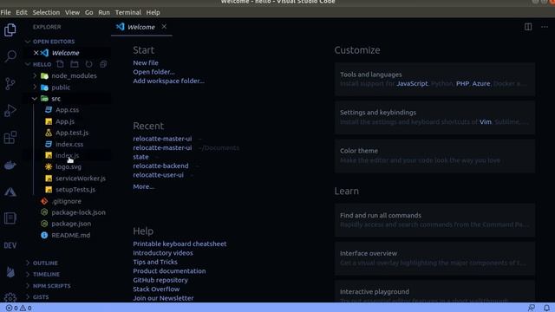Open Printable keyboard cheatsheet link
This screenshot has height=312, width=555.
180,244
